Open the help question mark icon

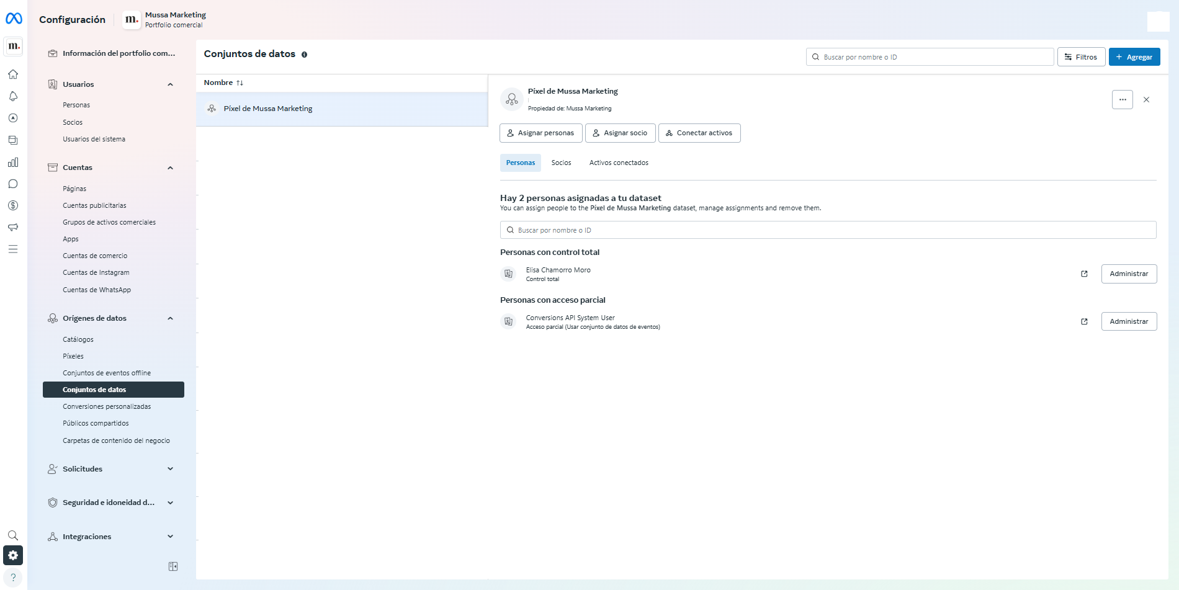tap(13, 578)
